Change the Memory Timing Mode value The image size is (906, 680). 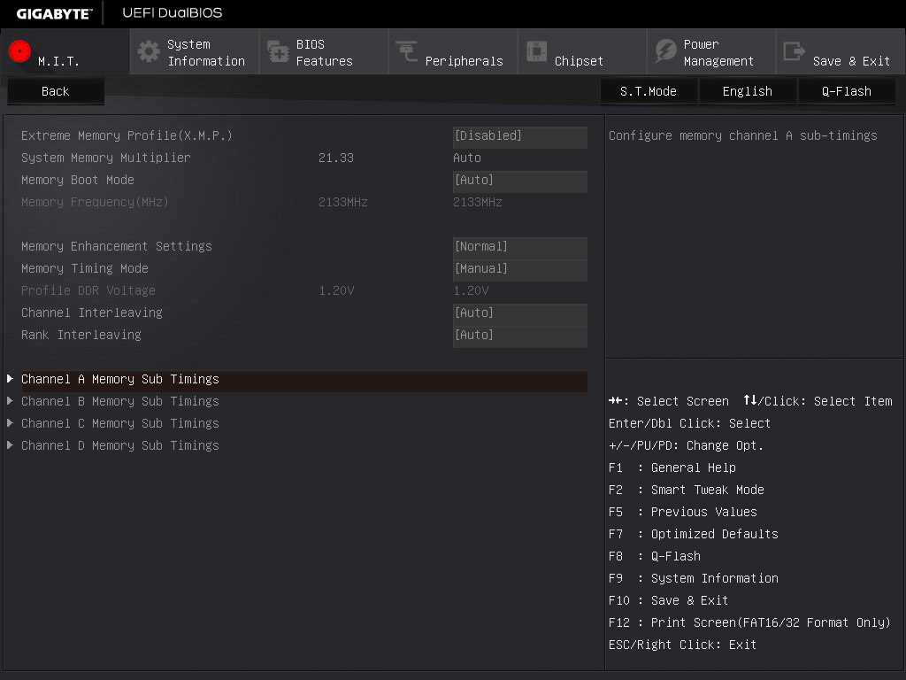519,269
